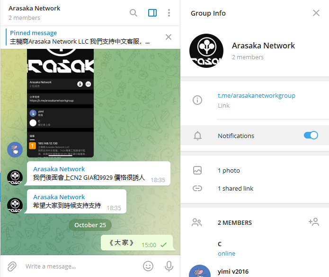Click the mouse avatar beside the photo
Viewport: 329px width, 277px height.
point(15,149)
